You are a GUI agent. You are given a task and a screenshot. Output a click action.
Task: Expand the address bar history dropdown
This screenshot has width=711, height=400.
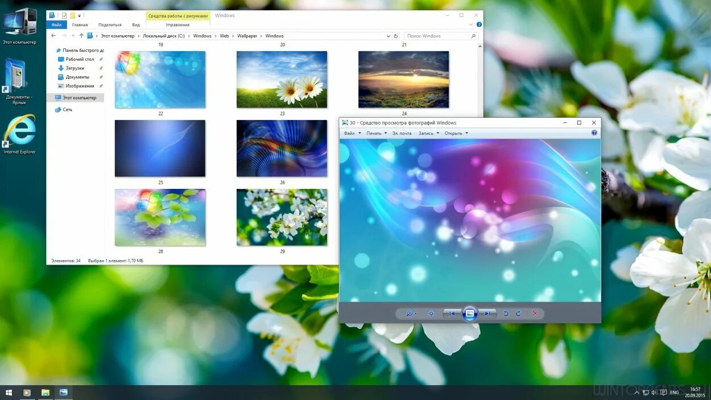click(x=388, y=36)
